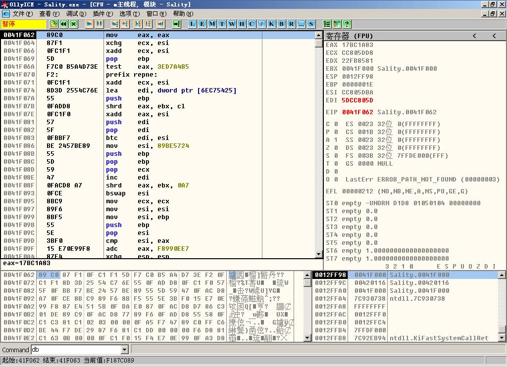The width and height of the screenshot is (507, 367).
Task: Show Executable modules (E button)
Action: pyautogui.click(x=203, y=24)
